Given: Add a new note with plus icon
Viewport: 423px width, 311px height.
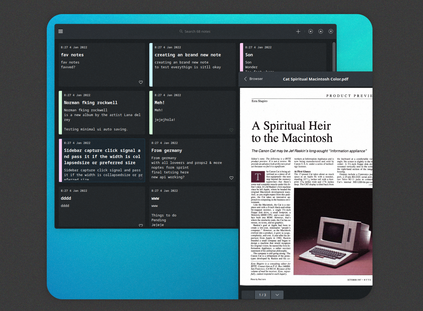Looking at the screenshot, I should point(298,31).
